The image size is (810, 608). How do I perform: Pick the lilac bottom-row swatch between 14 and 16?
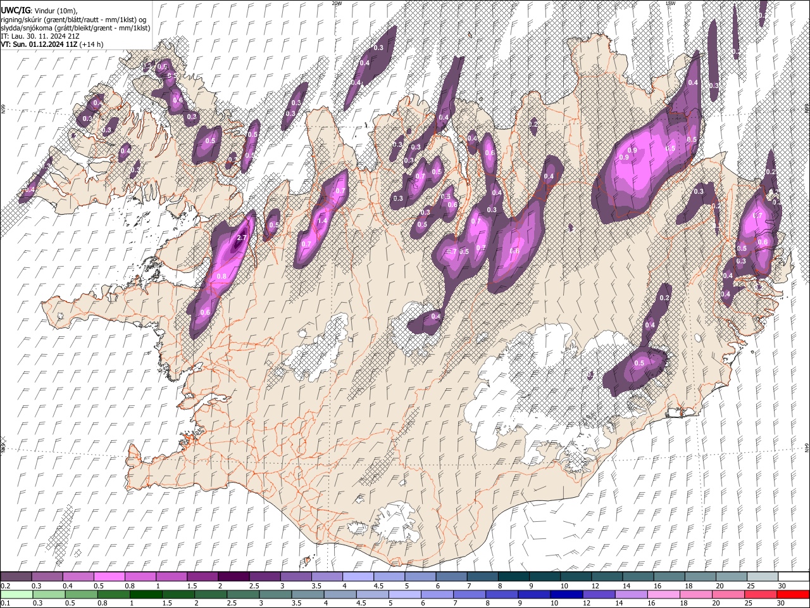tap(631, 595)
